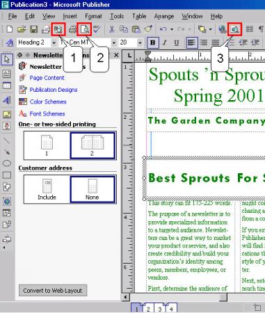Choose None customer address option
Image resolution: width=265 pixels, height=313 pixels.
[93, 189]
